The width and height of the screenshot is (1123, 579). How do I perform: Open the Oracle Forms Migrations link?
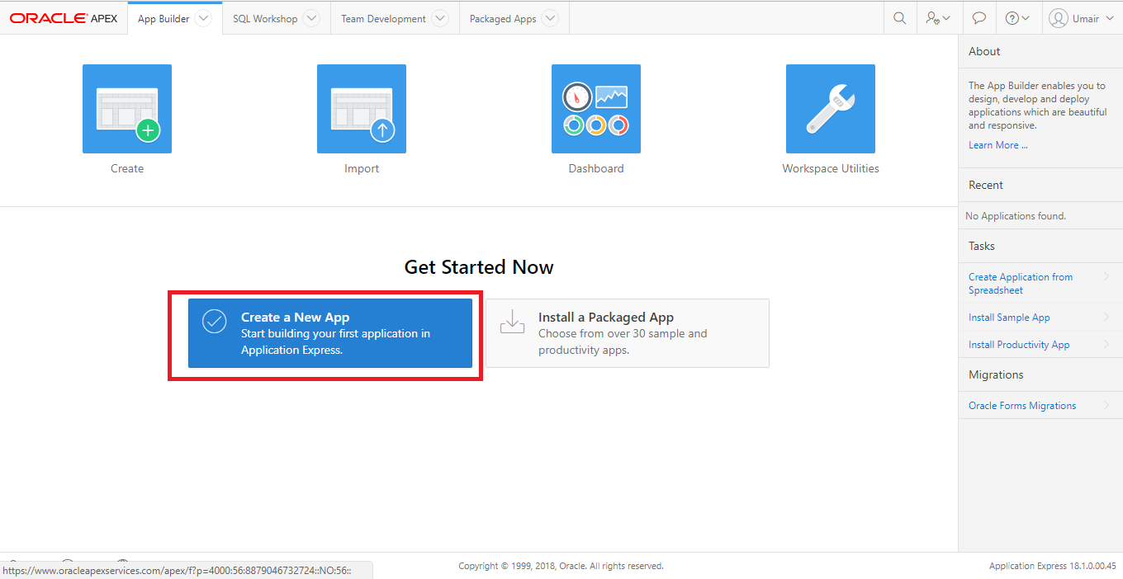click(x=1022, y=406)
